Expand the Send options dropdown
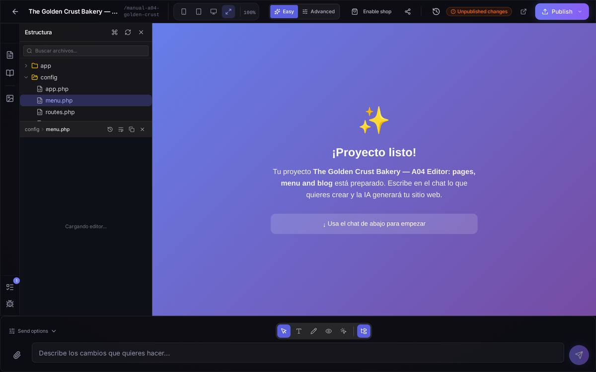Image resolution: width=596 pixels, height=372 pixels. [33, 331]
